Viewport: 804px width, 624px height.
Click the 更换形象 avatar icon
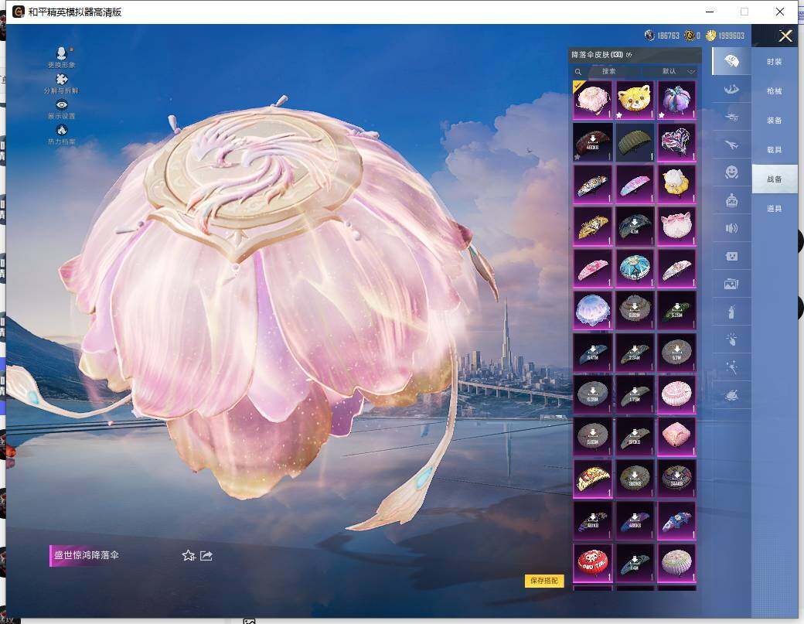pyautogui.click(x=62, y=53)
